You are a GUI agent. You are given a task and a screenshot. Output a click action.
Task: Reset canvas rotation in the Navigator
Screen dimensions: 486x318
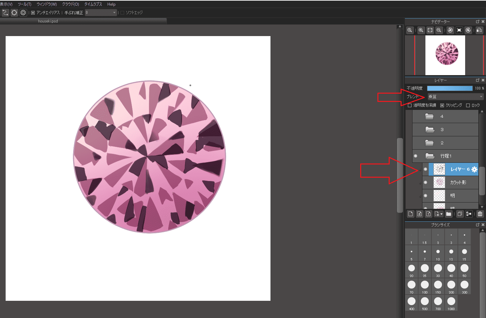(459, 30)
